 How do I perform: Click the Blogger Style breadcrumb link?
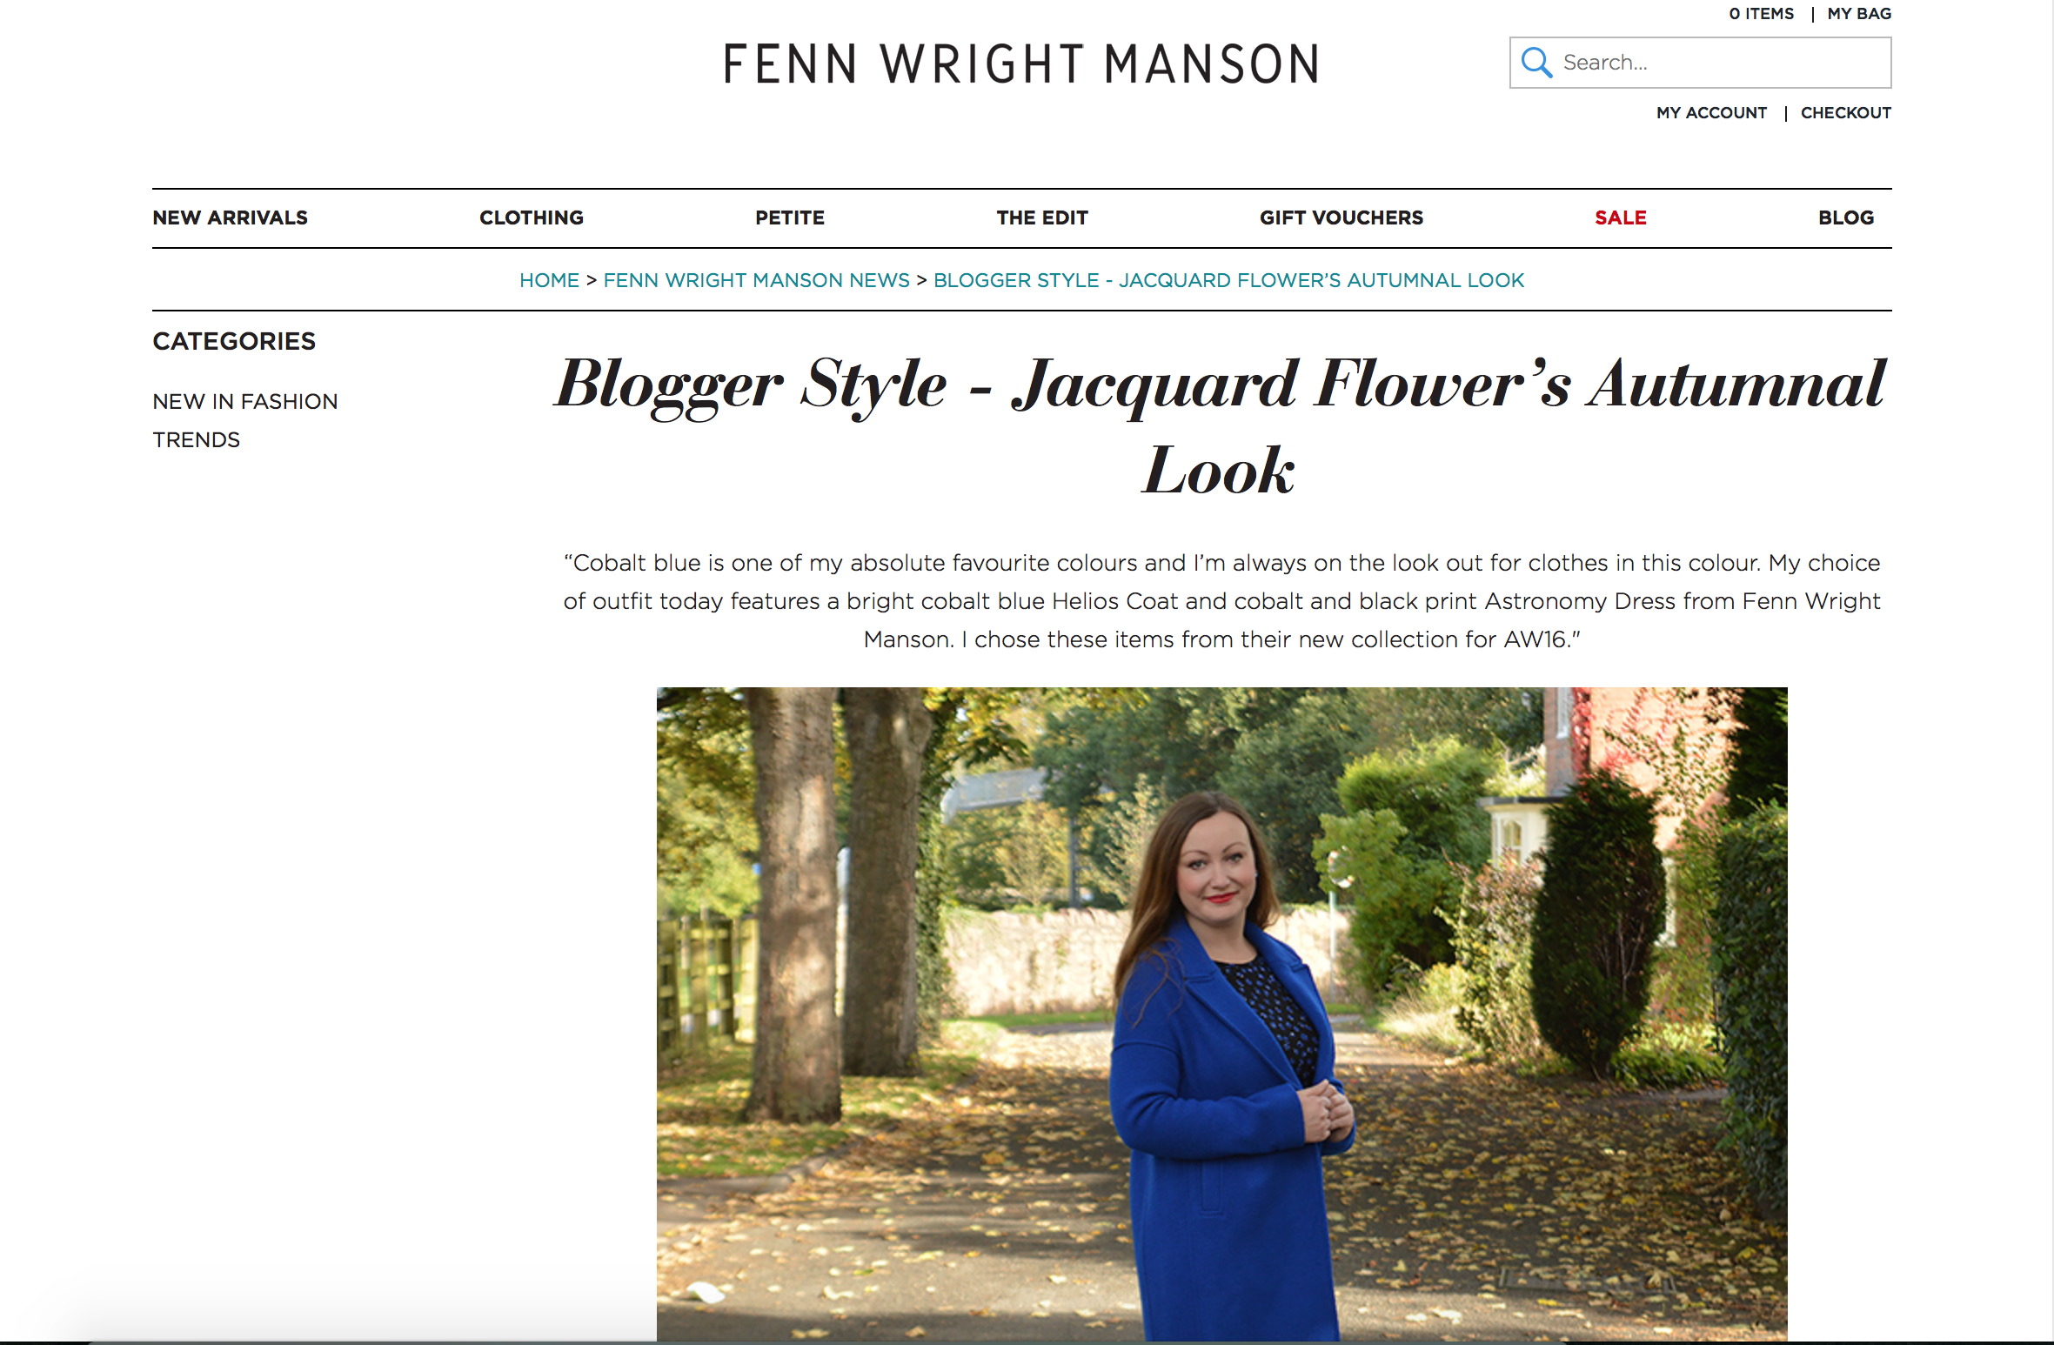(x=1228, y=280)
